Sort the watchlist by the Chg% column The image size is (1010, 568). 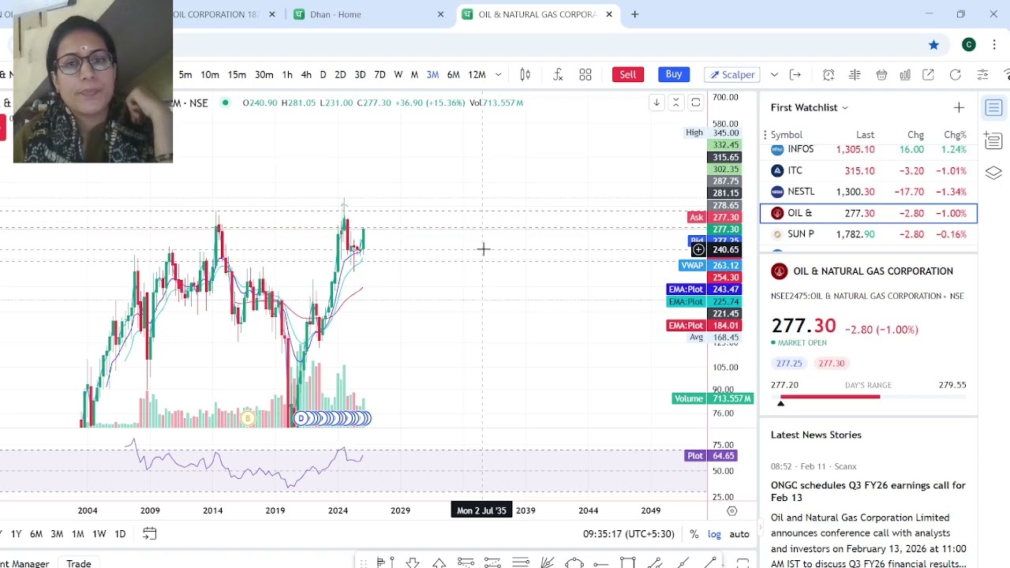pos(955,135)
